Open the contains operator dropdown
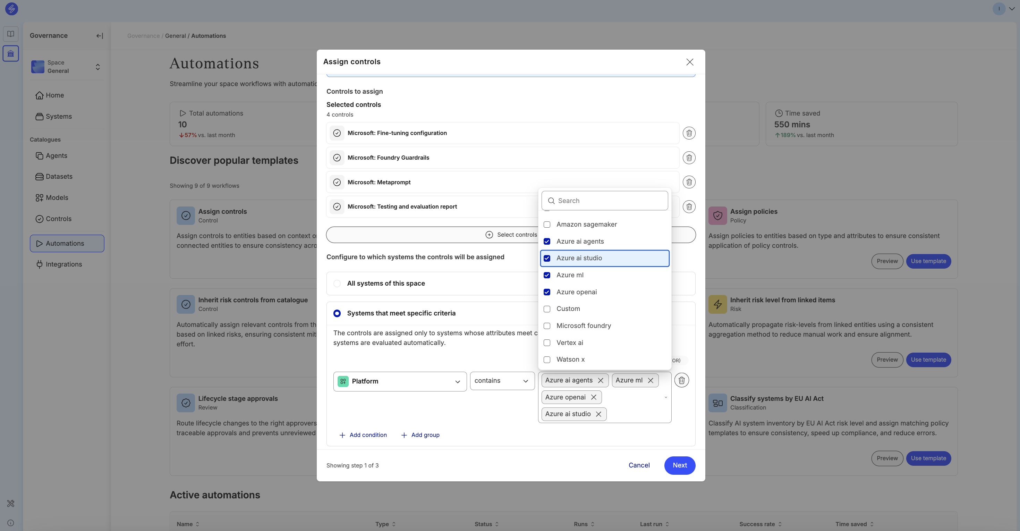 pos(502,381)
